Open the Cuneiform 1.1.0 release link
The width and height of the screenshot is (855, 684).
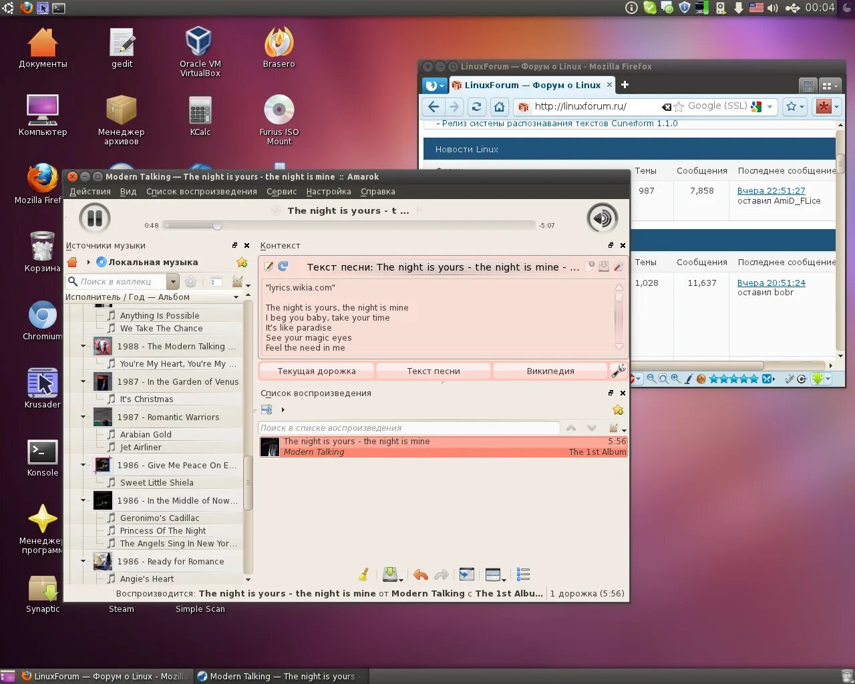coord(560,124)
